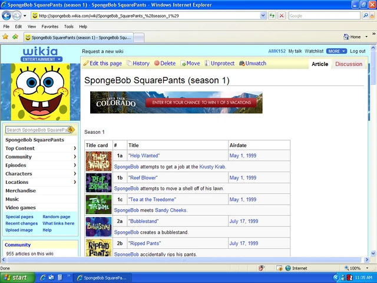Click the Add to Favorites icon

pos(15,37)
